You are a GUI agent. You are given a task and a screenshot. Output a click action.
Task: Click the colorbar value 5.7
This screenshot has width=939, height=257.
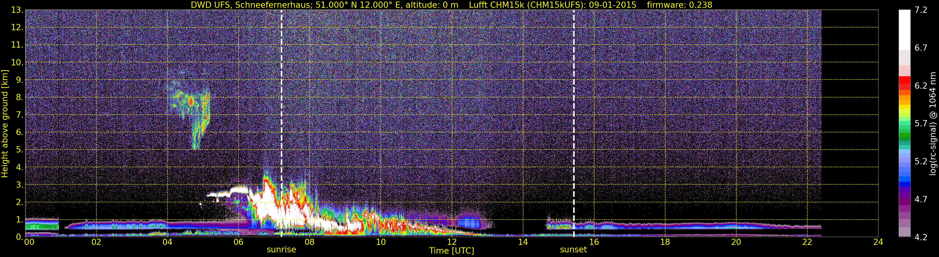(921, 124)
